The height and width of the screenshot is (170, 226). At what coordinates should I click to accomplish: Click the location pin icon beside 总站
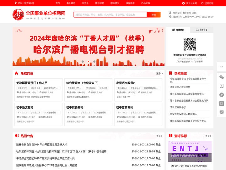click(x=16, y=3)
